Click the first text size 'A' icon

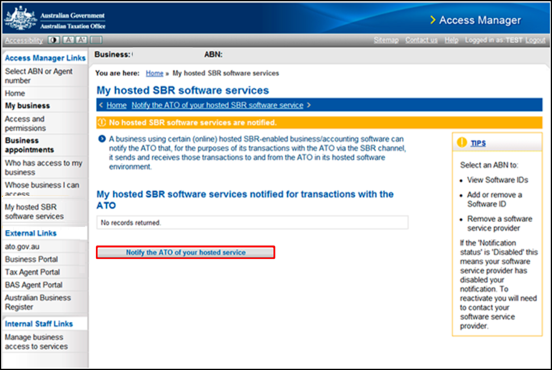tap(69, 40)
